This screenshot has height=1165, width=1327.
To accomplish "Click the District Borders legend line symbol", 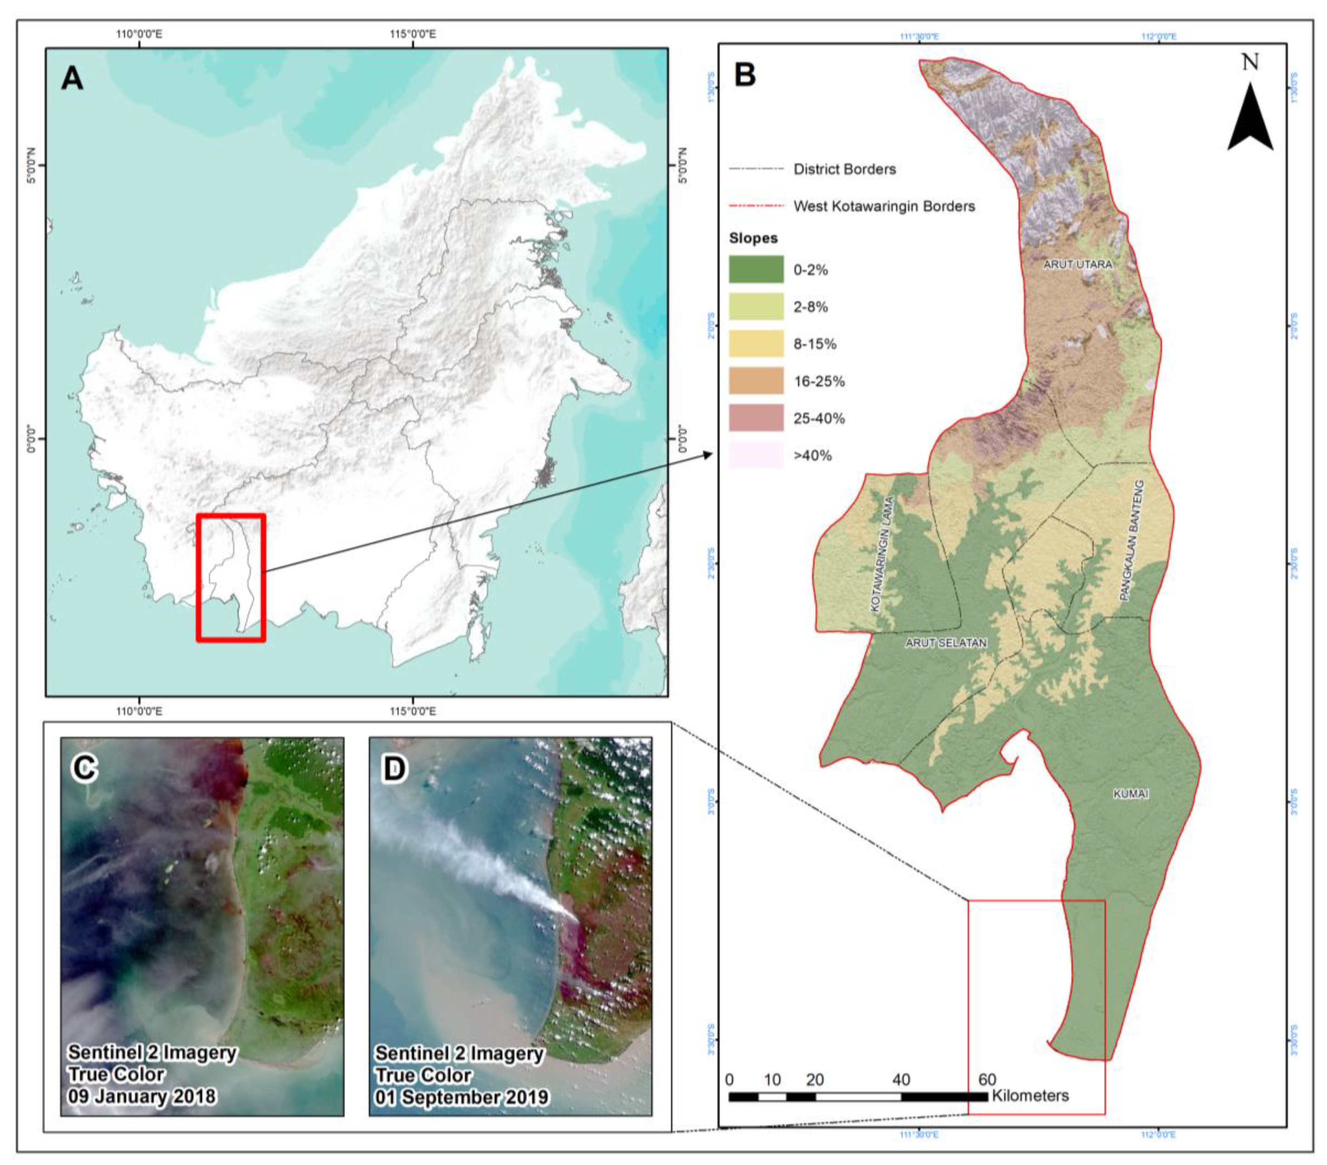I will click(x=756, y=170).
